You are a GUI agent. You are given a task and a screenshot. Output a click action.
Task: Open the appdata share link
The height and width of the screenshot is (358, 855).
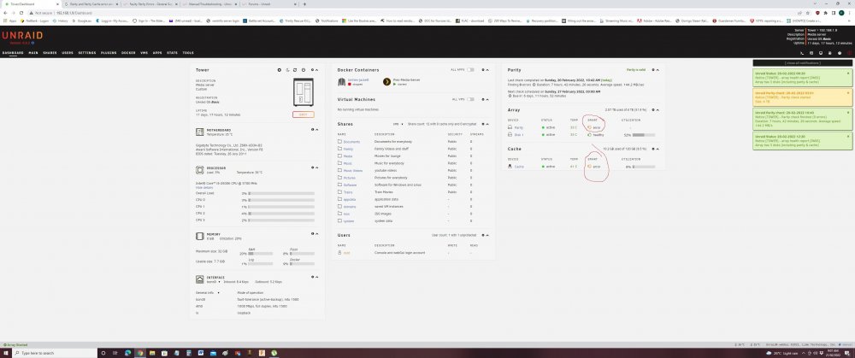click(x=350, y=199)
